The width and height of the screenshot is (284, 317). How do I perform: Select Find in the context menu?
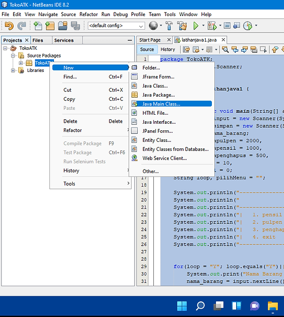90,77
